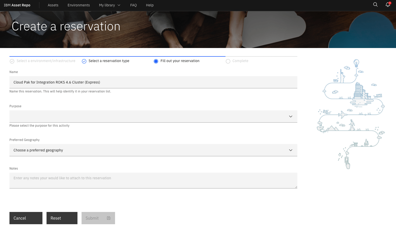The image size is (396, 226).
Task: Click the filled blue circle for current step
Action: [x=156, y=61]
